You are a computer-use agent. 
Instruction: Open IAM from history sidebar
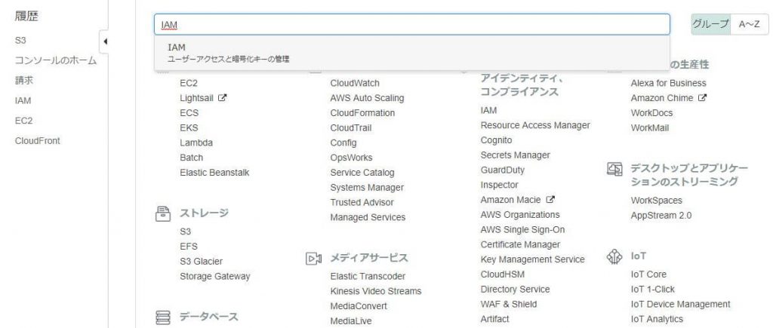coord(23,100)
